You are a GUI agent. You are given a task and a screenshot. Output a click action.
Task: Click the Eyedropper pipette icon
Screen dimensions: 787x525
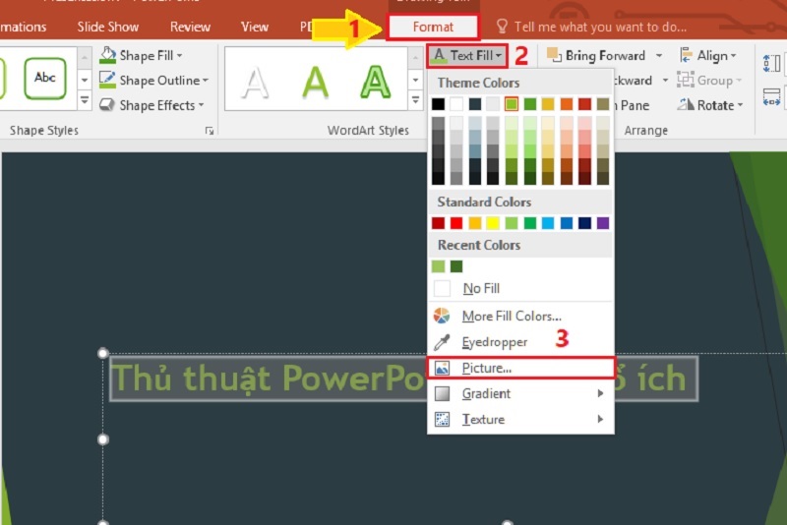[x=442, y=342]
